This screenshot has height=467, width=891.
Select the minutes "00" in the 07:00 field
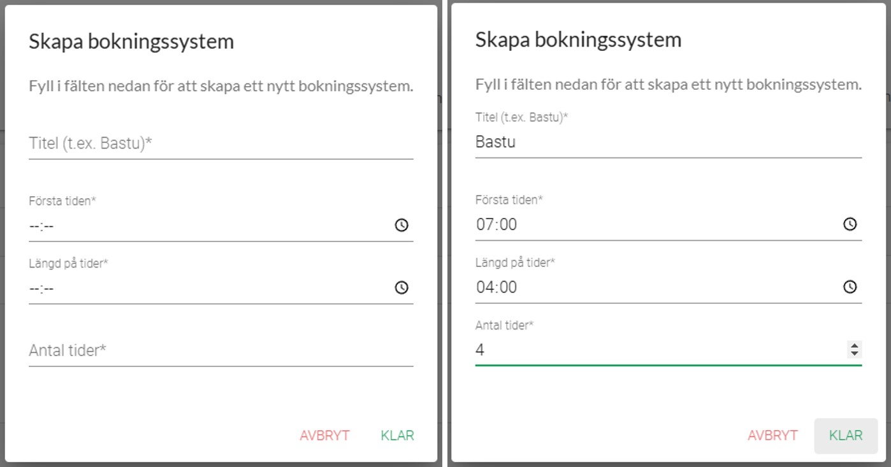pos(508,224)
